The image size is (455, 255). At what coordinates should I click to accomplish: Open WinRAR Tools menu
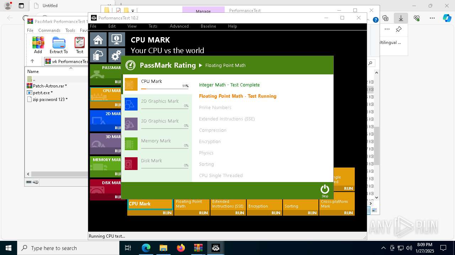pos(70,30)
